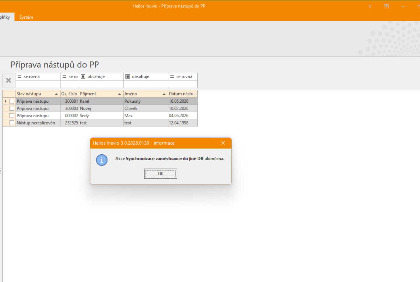Focus the Os. číslo filter input
The height and width of the screenshot is (282, 420).
pos(70,84)
